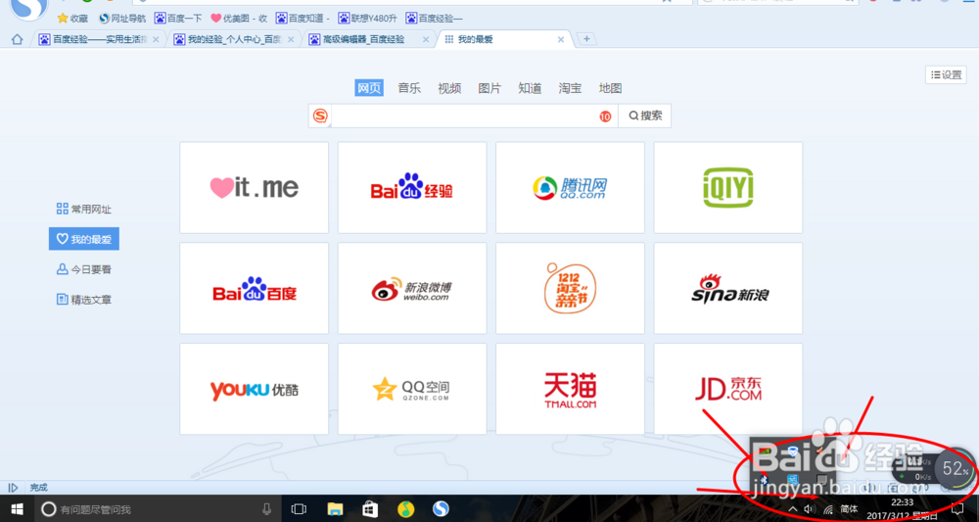Open the 常用网址 sidebar section
Viewport: 979px width, 522px height.
[83, 210]
